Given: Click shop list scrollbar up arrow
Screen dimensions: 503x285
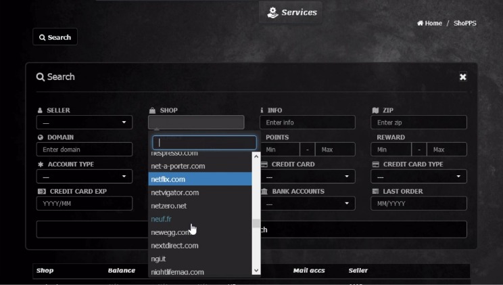Looking at the screenshot, I should [256, 156].
